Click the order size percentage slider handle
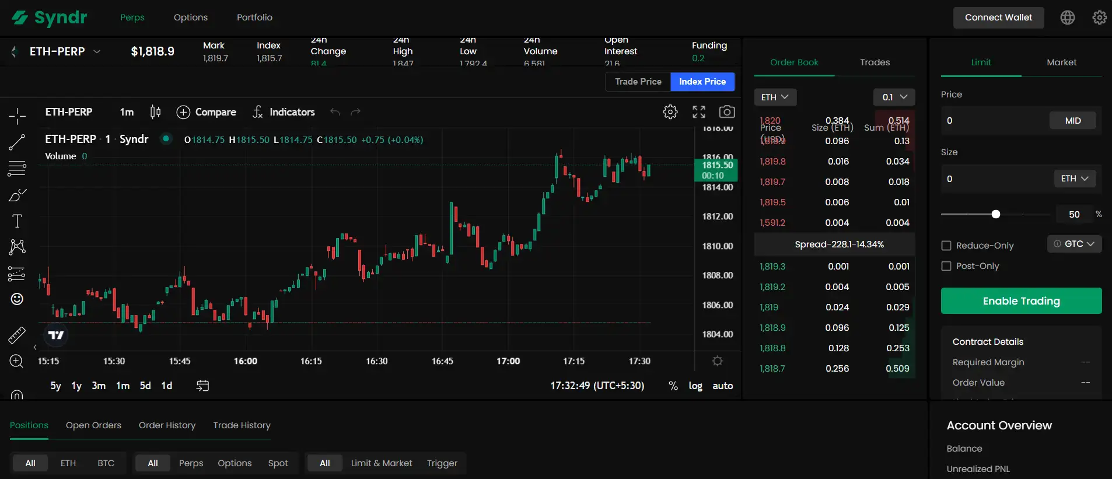 pyautogui.click(x=996, y=214)
